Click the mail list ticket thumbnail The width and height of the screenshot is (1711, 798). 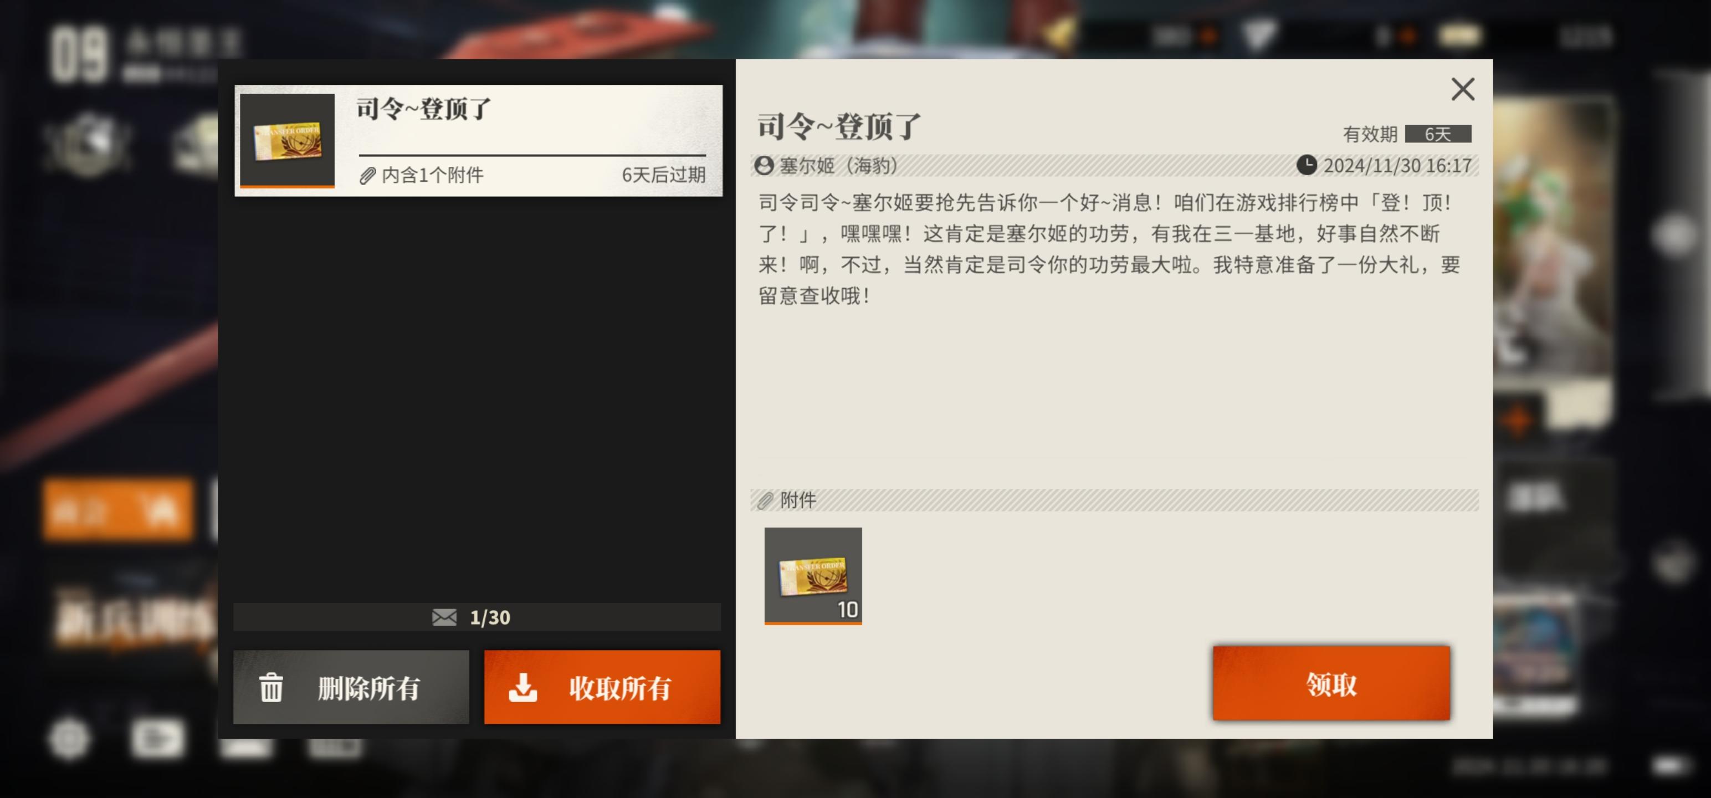tap(287, 140)
